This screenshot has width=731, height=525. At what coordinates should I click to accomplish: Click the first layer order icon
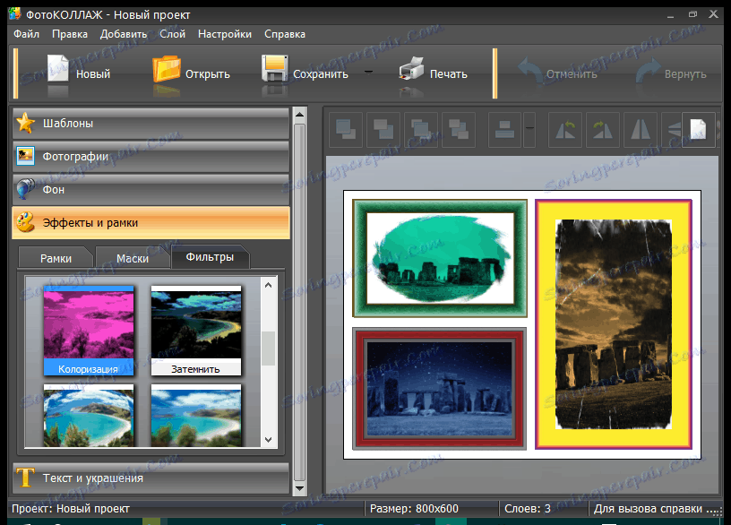point(347,130)
